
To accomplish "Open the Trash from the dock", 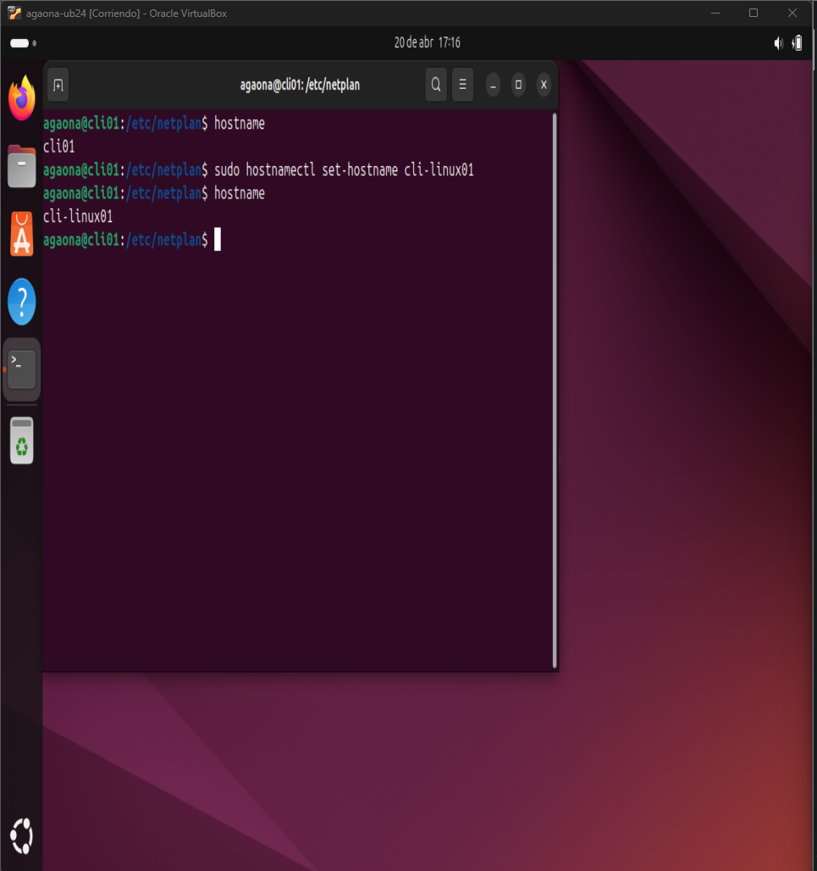I will tap(22, 440).
